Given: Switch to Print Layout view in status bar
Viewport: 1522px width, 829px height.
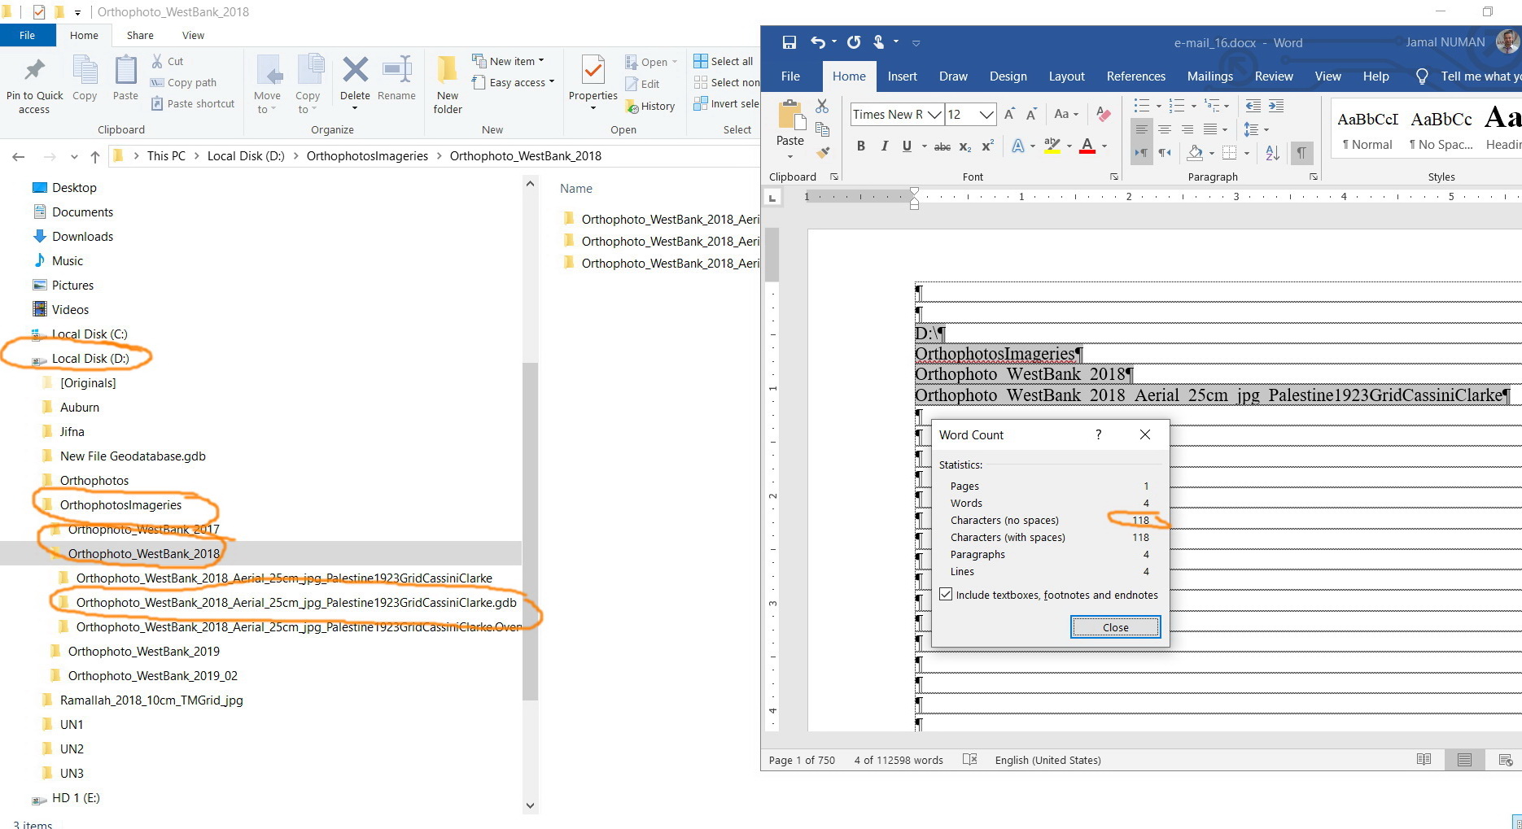Looking at the screenshot, I should point(1464,760).
